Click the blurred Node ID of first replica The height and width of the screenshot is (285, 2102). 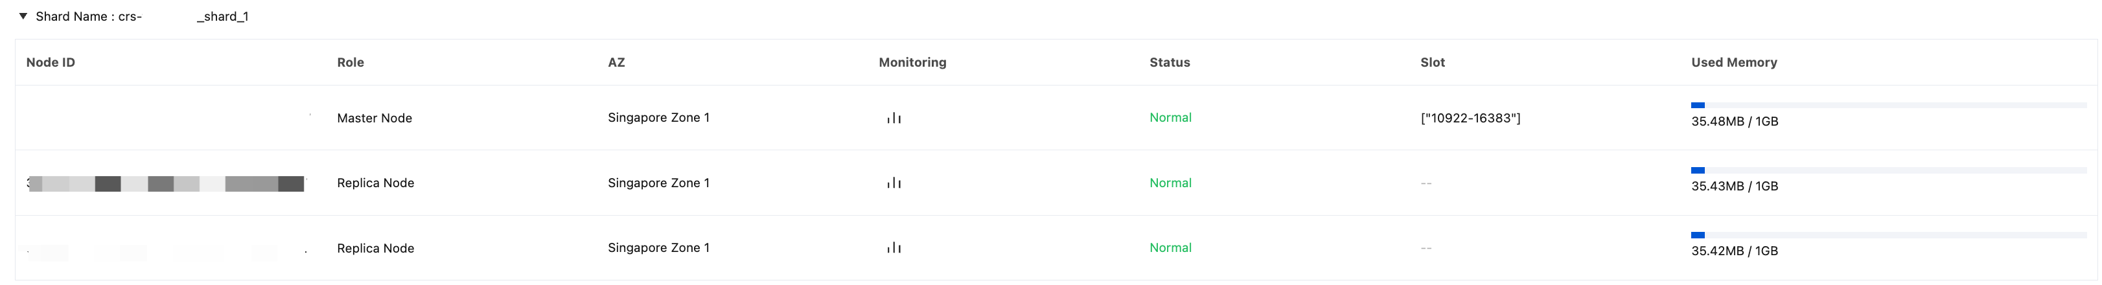click(167, 183)
